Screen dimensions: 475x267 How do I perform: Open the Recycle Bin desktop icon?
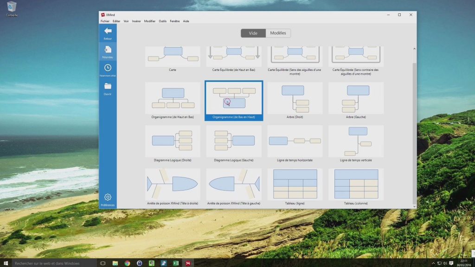pos(12,6)
